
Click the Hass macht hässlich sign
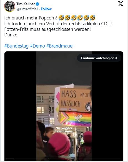pyautogui.click(x=75, y=100)
